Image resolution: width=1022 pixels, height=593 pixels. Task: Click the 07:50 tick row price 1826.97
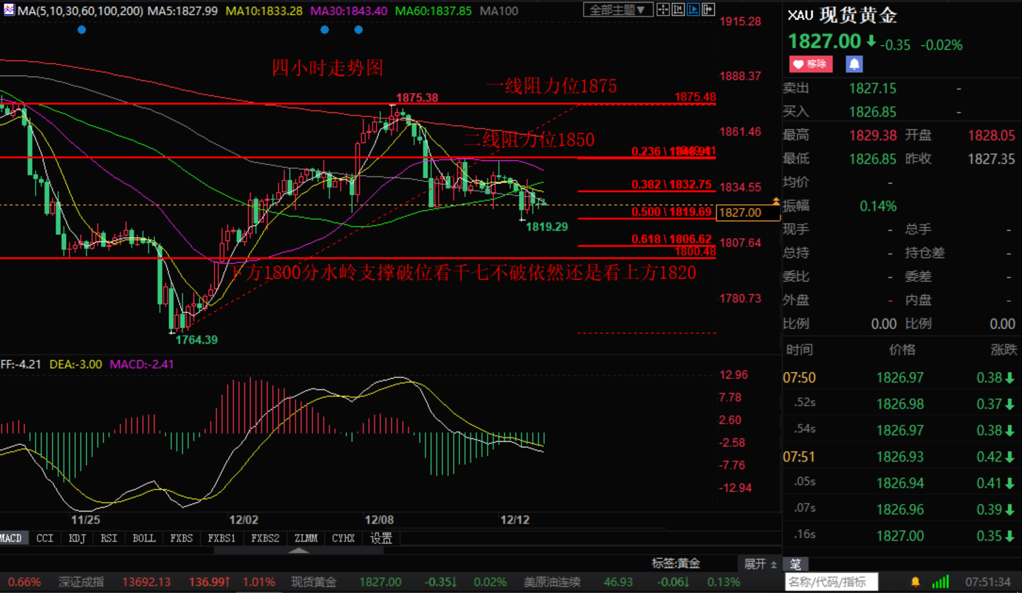click(900, 378)
